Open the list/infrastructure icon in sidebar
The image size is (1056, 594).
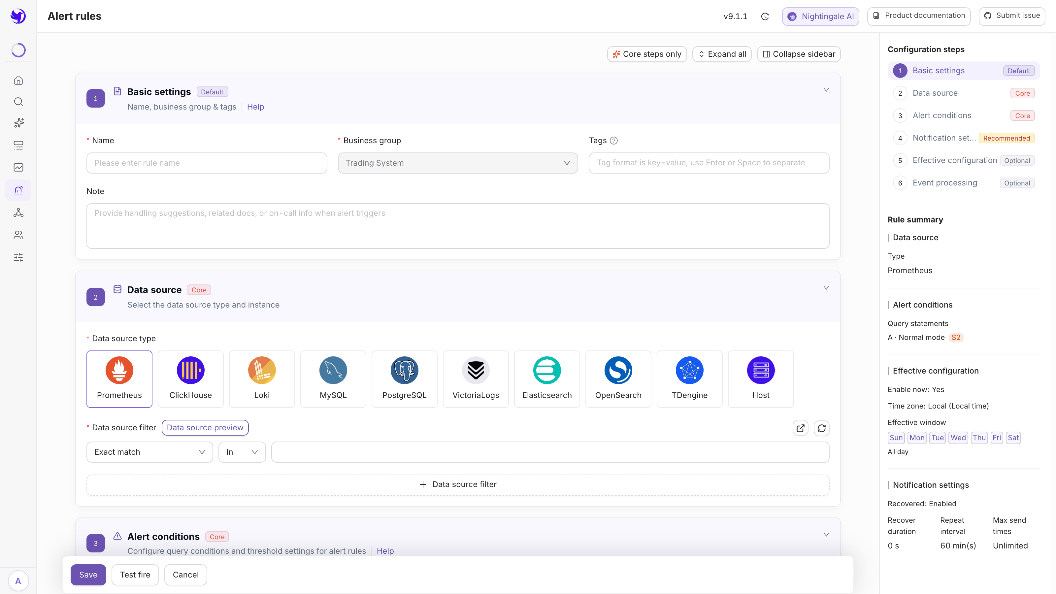[x=18, y=145]
